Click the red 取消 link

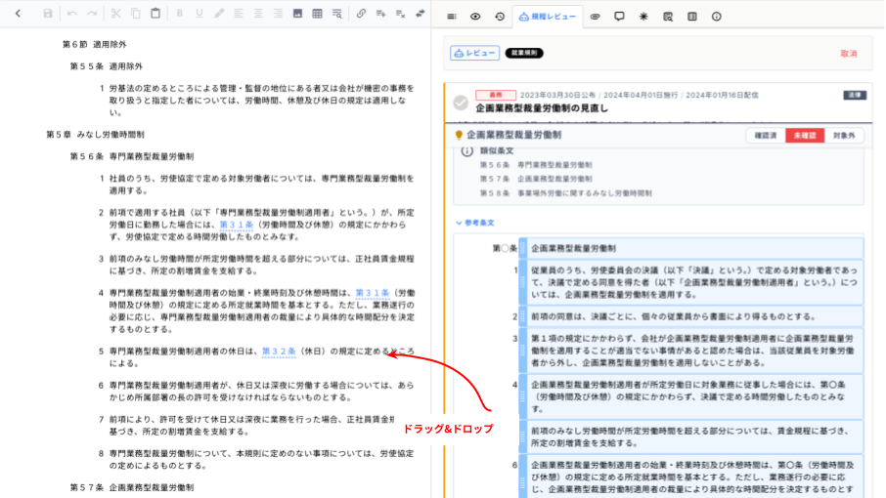[x=848, y=54]
